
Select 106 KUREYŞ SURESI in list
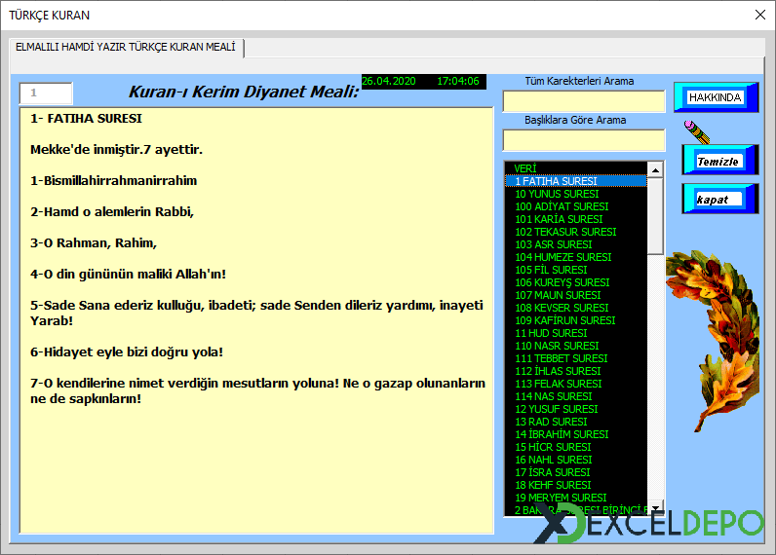coord(576,282)
